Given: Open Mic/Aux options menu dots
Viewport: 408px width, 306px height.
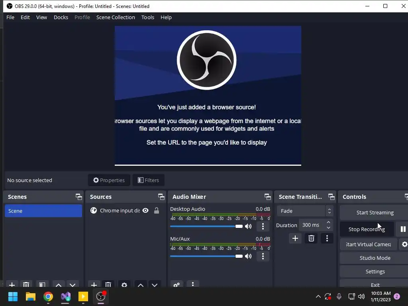Looking at the screenshot, I should (x=263, y=256).
